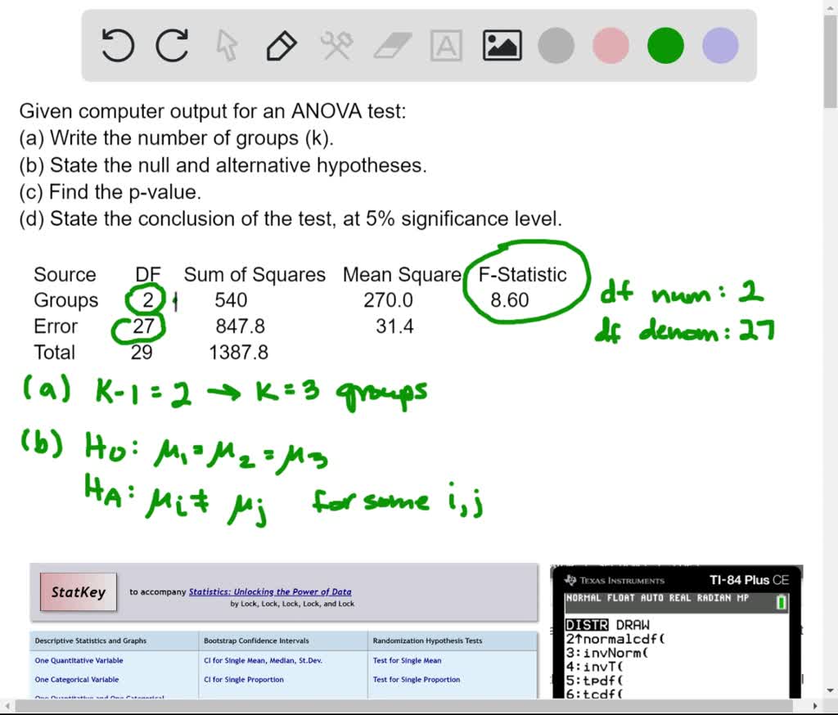Click the Error DF value 27
The image size is (838, 715).
(142, 326)
